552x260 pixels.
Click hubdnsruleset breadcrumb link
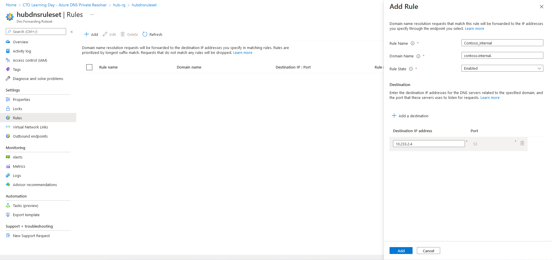pos(144,5)
